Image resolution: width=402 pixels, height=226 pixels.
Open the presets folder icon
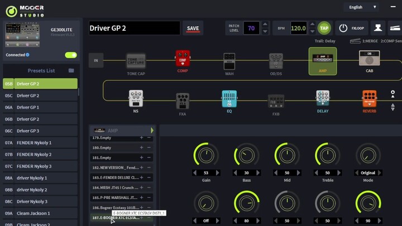[71, 70]
